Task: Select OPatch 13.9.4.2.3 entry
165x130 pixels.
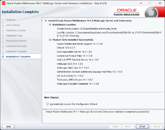Action: pyautogui.click(x=66, y=48)
